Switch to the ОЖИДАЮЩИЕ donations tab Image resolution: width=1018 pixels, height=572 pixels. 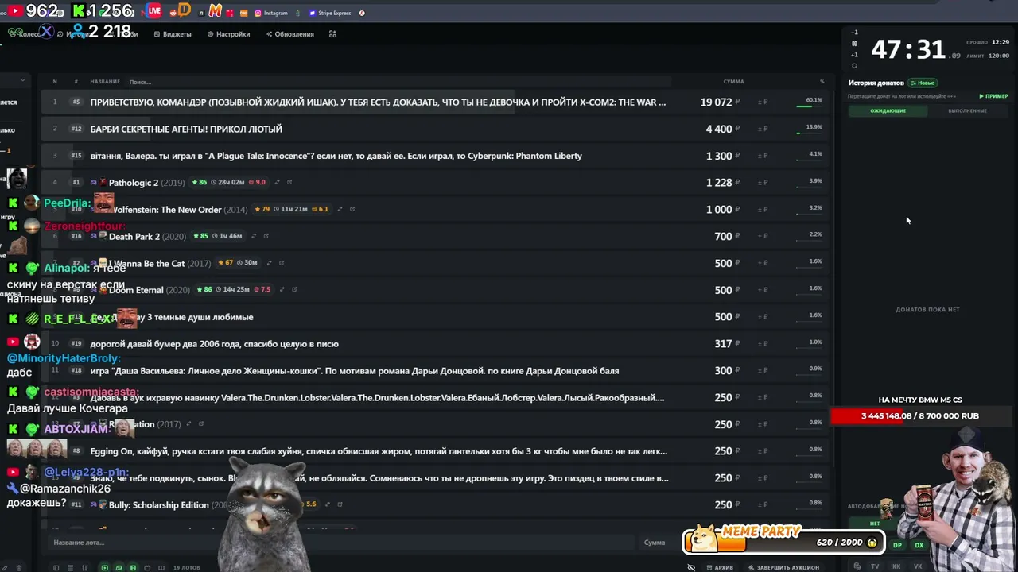click(x=888, y=110)
